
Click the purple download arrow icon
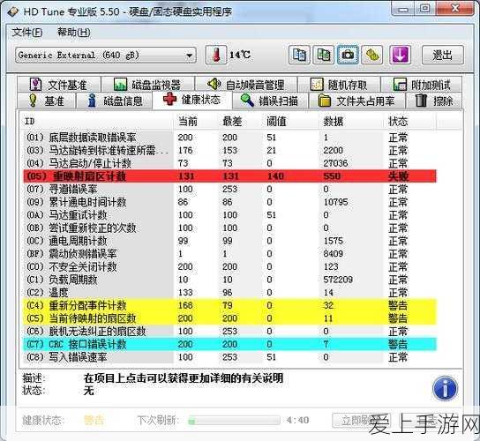coord(400,55)
